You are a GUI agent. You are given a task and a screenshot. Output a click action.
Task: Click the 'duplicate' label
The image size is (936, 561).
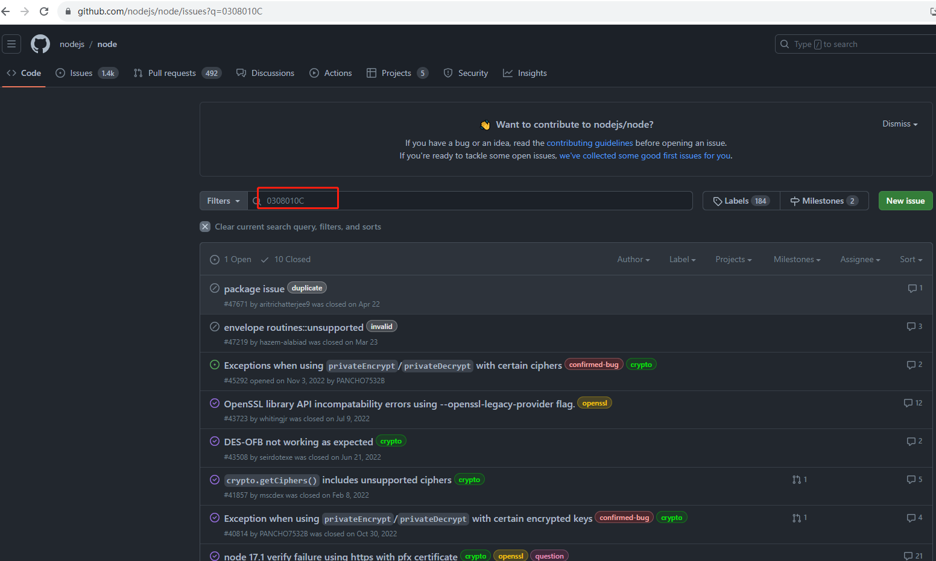[x=306, y=288]
